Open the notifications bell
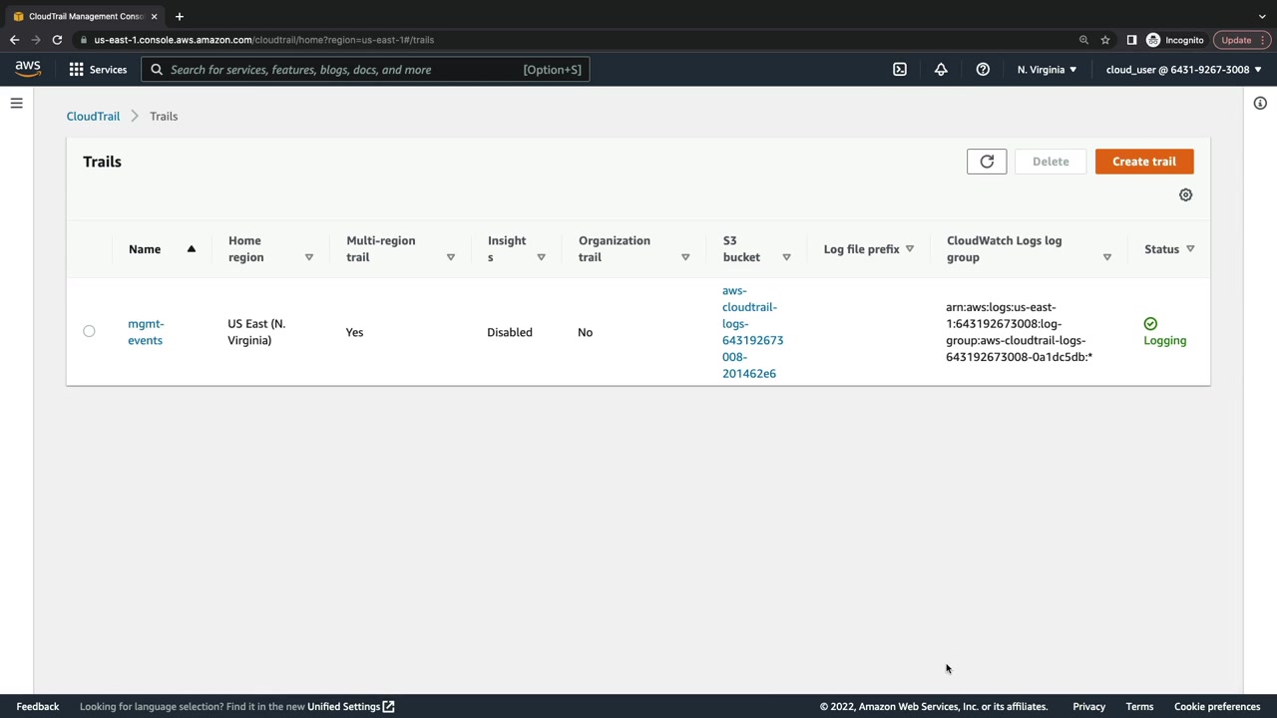The image size is (1277, 718). click(x=941, y=70)
